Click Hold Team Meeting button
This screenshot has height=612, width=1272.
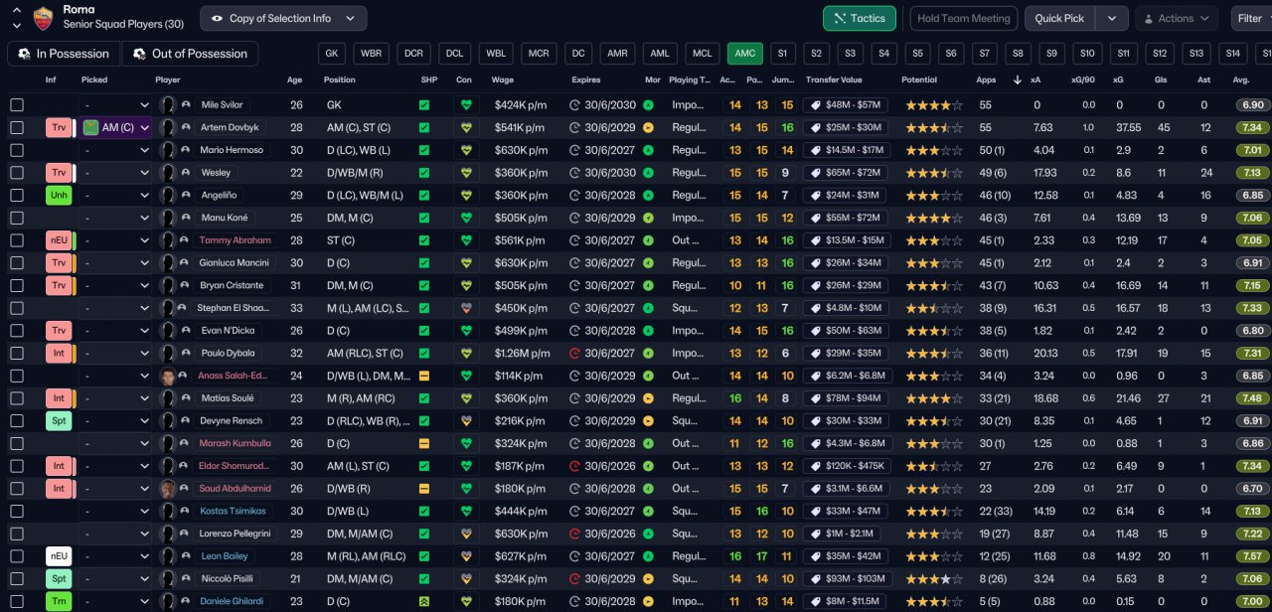click(964, 18)
